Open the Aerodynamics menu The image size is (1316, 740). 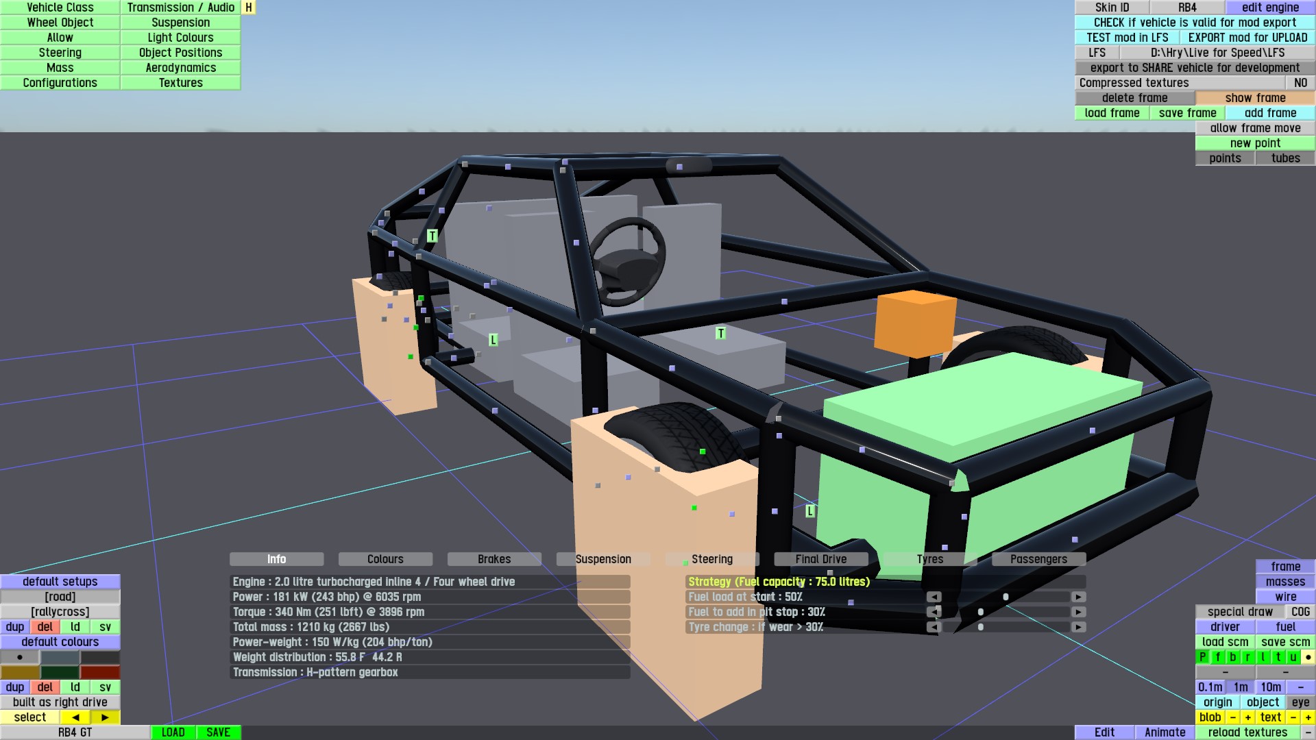(180, 68)
